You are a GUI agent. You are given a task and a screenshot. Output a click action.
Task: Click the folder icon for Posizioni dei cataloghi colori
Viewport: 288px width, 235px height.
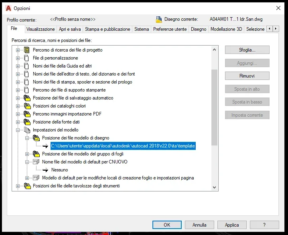click(27, 106)
